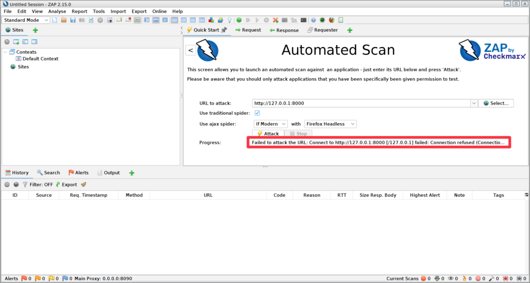530x283 pixels.
Task: Select the Sites node in the tree
Action: (x=20, y=67)
